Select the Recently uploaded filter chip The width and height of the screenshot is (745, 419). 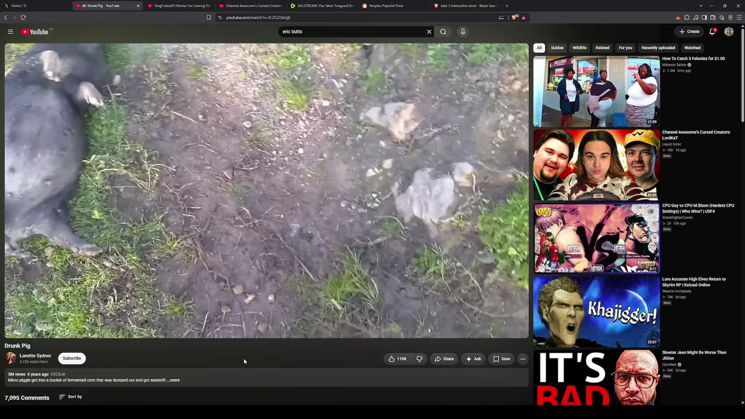[658, 48]
